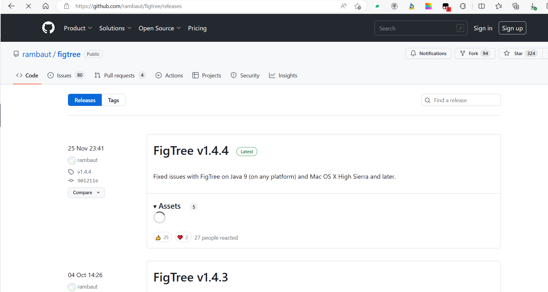Expand the Open Source menu
The height and width of the screenshot is (292, 548).
click(159, 28)
